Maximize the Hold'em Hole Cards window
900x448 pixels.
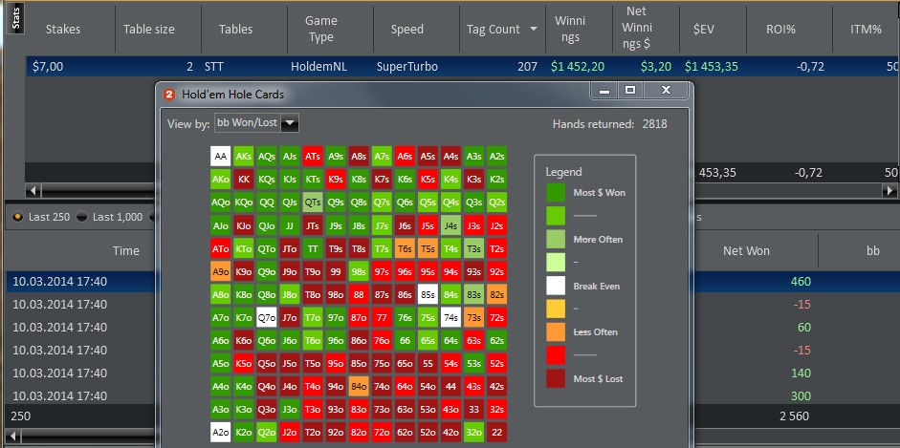coord(630,90)
